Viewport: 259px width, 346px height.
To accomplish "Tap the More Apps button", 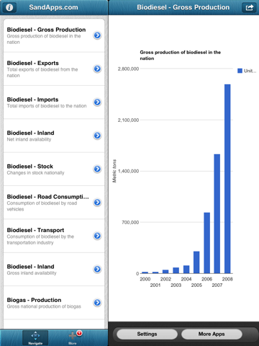I will [212, 334].
